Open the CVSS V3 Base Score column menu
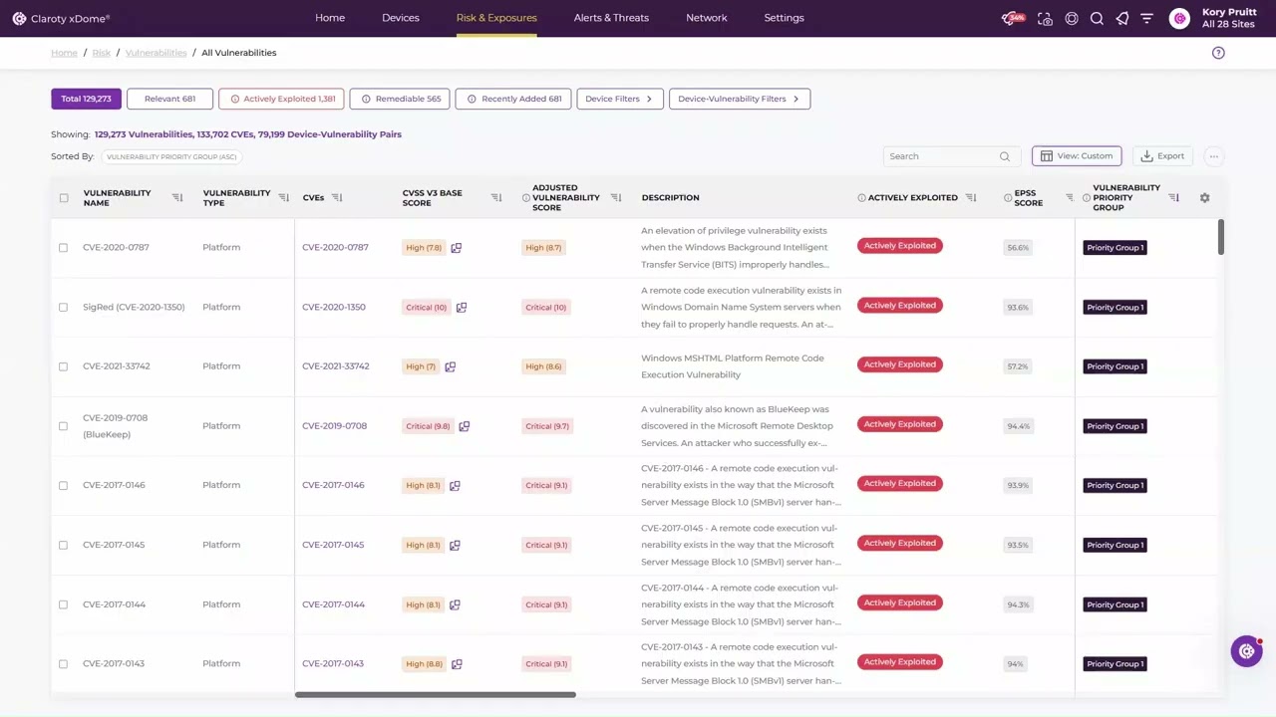Screen dimensions: 1276x717 pyautogui.click(x=496, y=197)
